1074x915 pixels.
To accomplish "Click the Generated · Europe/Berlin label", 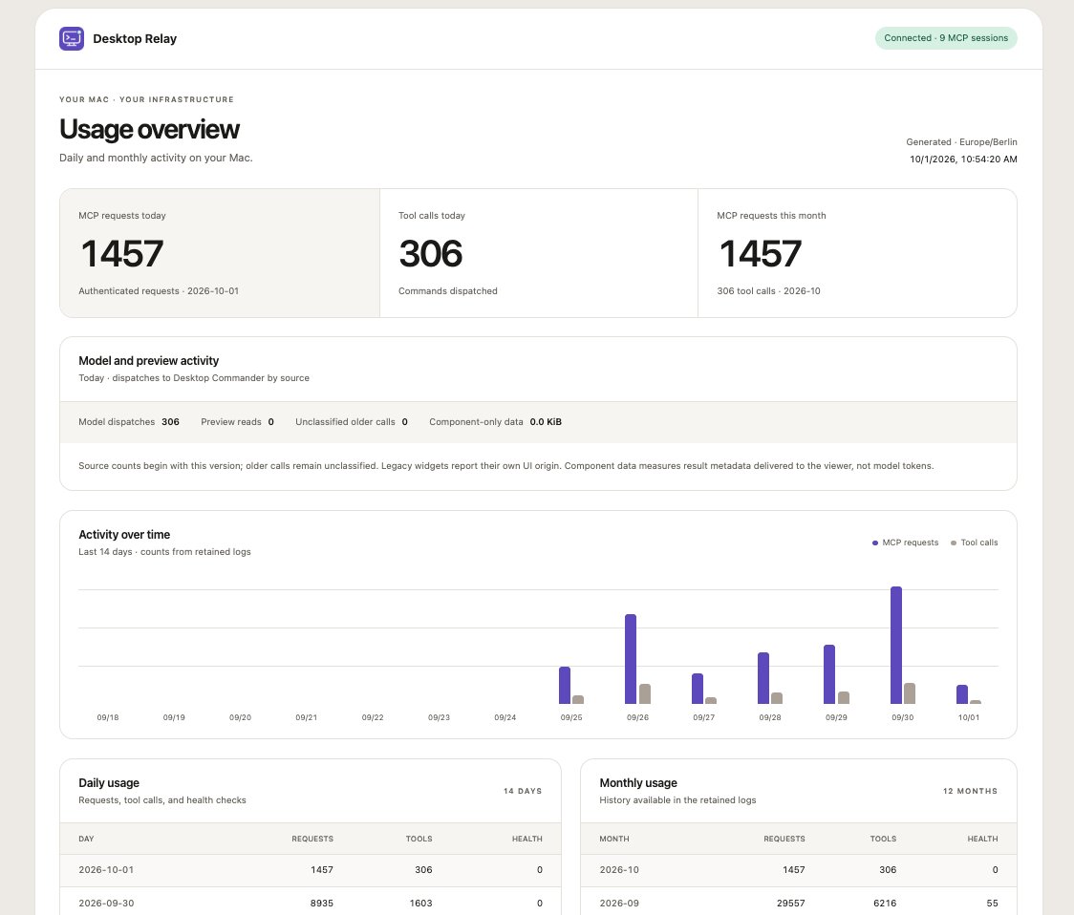I will [x=961, y=141].
